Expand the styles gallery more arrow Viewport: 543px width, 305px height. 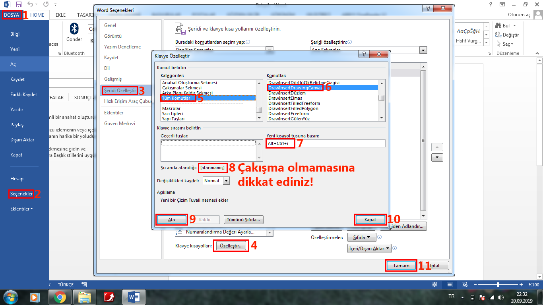point(487,42)
